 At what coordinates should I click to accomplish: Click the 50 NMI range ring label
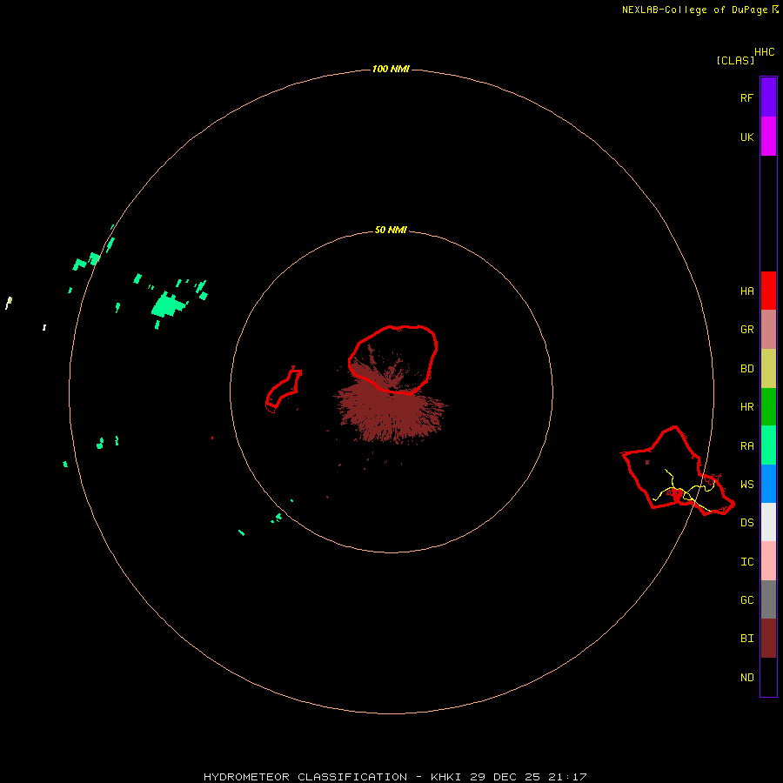click(391, 230)
